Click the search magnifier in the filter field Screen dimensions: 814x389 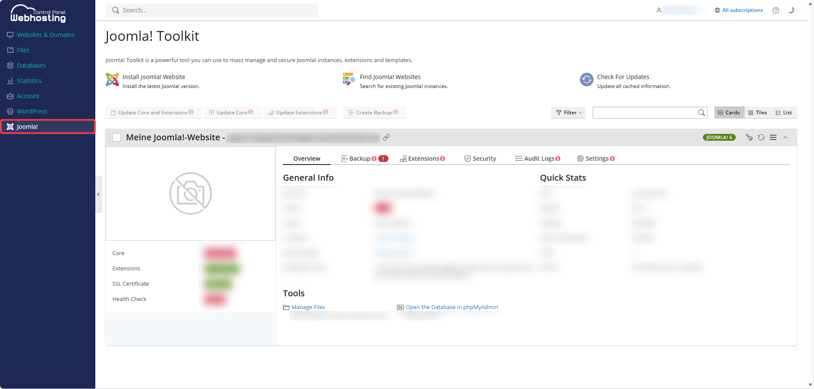point(702,113)
